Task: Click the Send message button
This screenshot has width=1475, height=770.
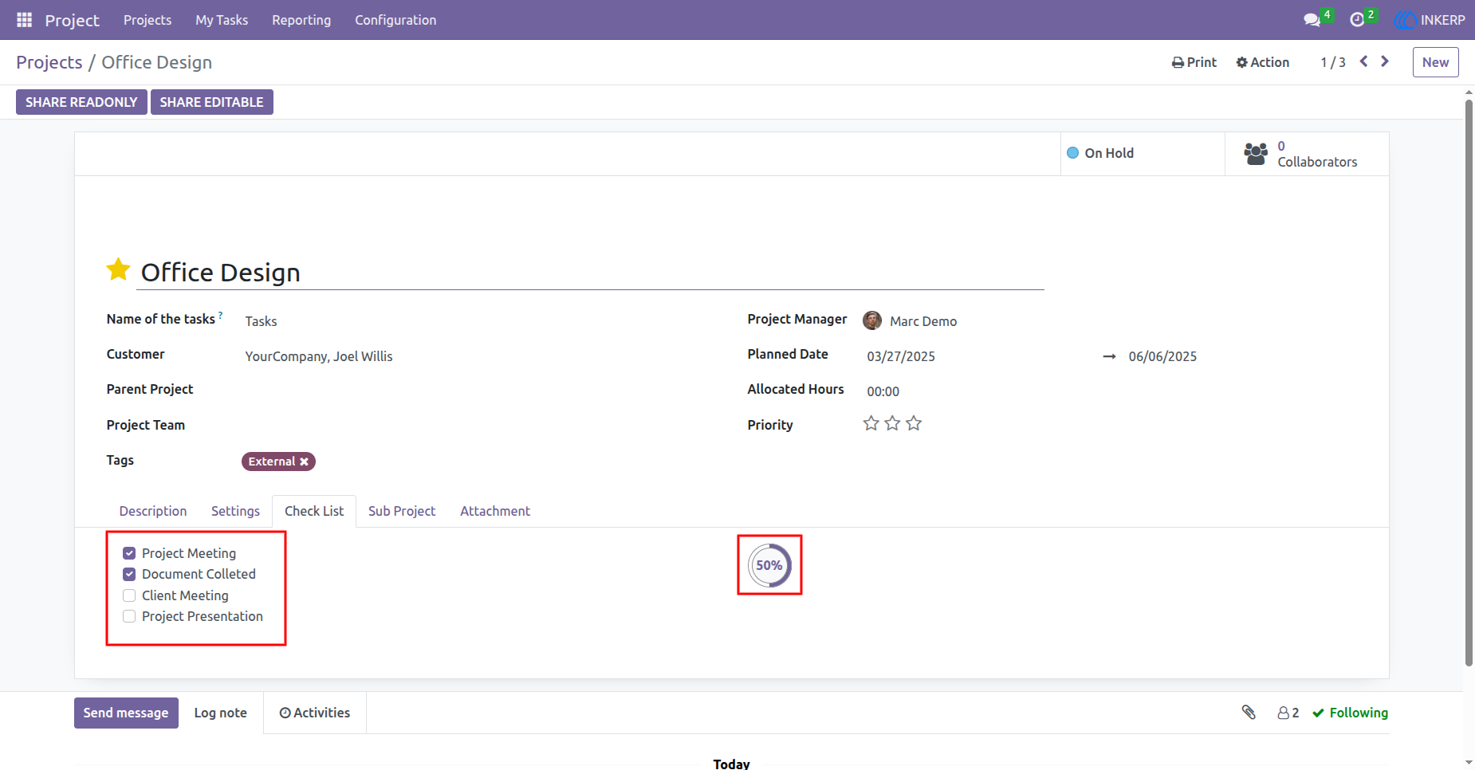Action: click(x=126, y=713)
